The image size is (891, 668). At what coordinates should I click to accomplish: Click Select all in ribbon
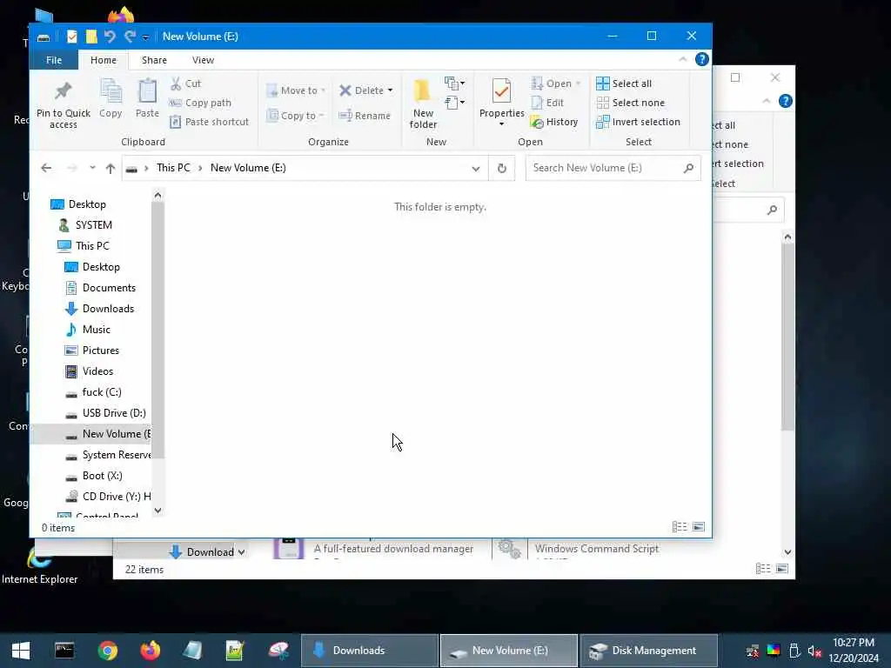click(x=624, y=83)
